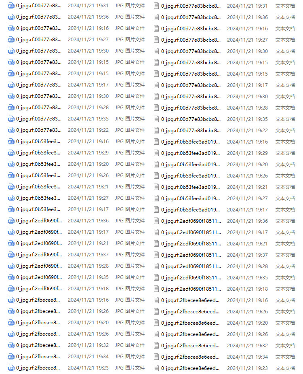Click the text document icon of 0b53fee3ad019 dated 19:16
The height and width of the screenshot is (374, 303).
coord(156,142)
